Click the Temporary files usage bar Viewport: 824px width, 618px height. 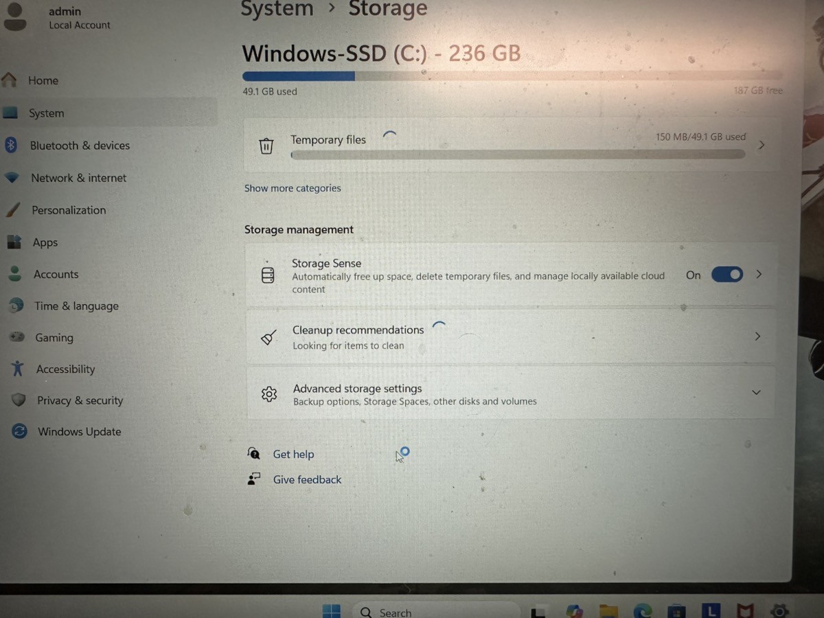tap(518, 154)
